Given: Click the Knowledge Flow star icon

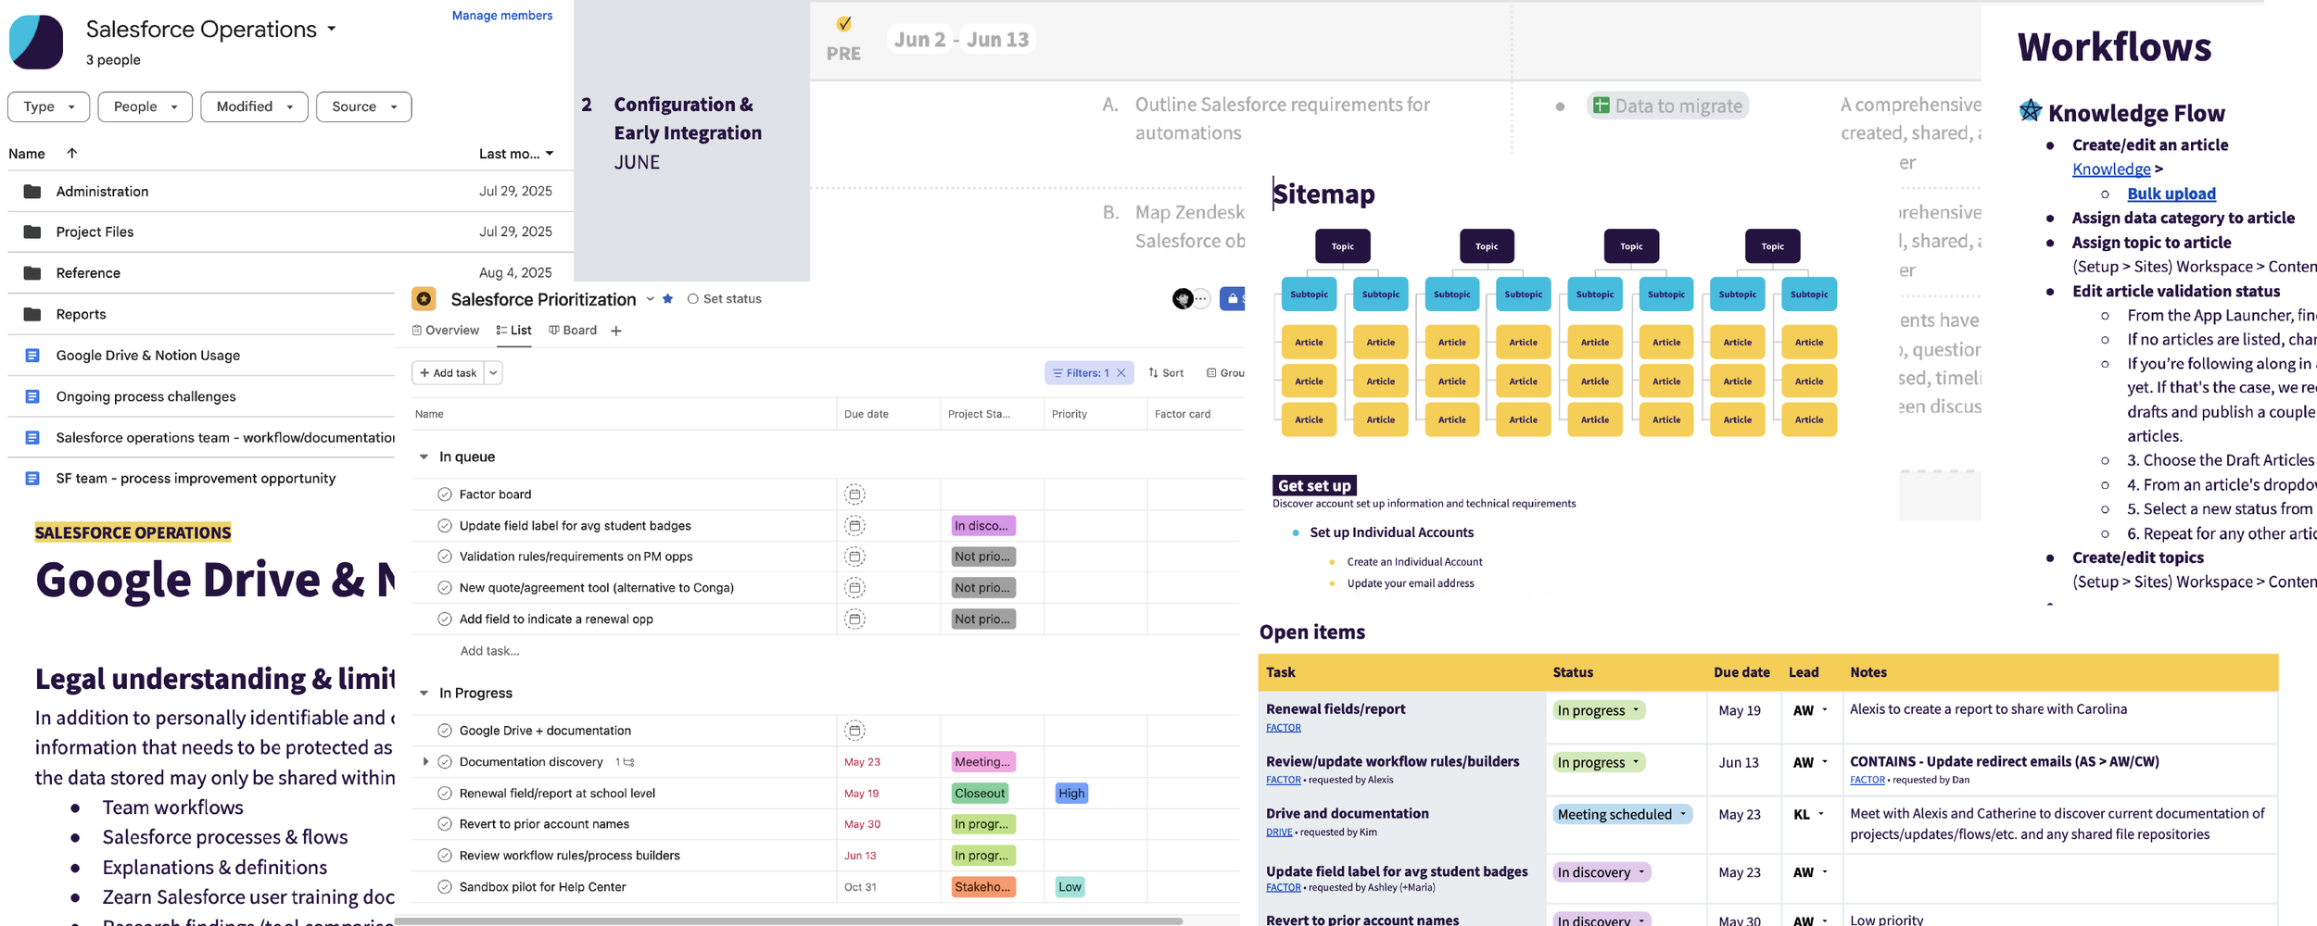Looking at the screenshot, I should coord(2030,111).
